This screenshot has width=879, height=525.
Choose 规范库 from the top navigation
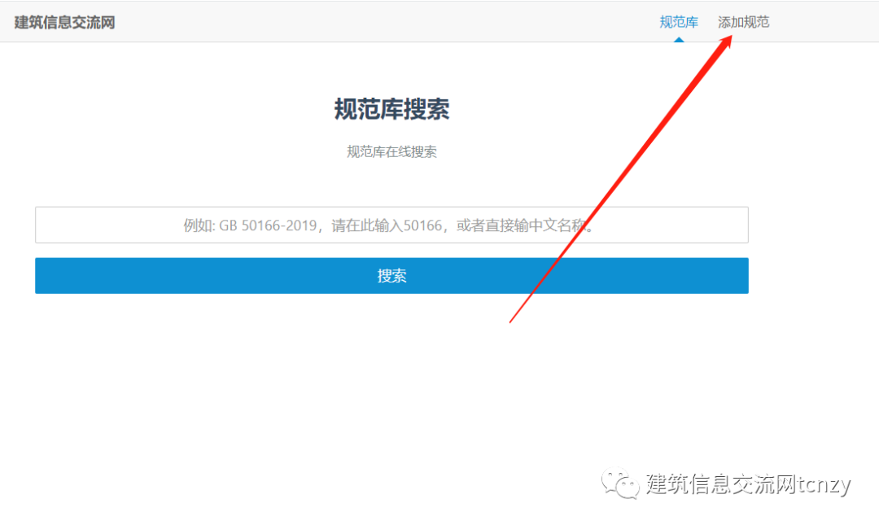click(x=679, y=22)
